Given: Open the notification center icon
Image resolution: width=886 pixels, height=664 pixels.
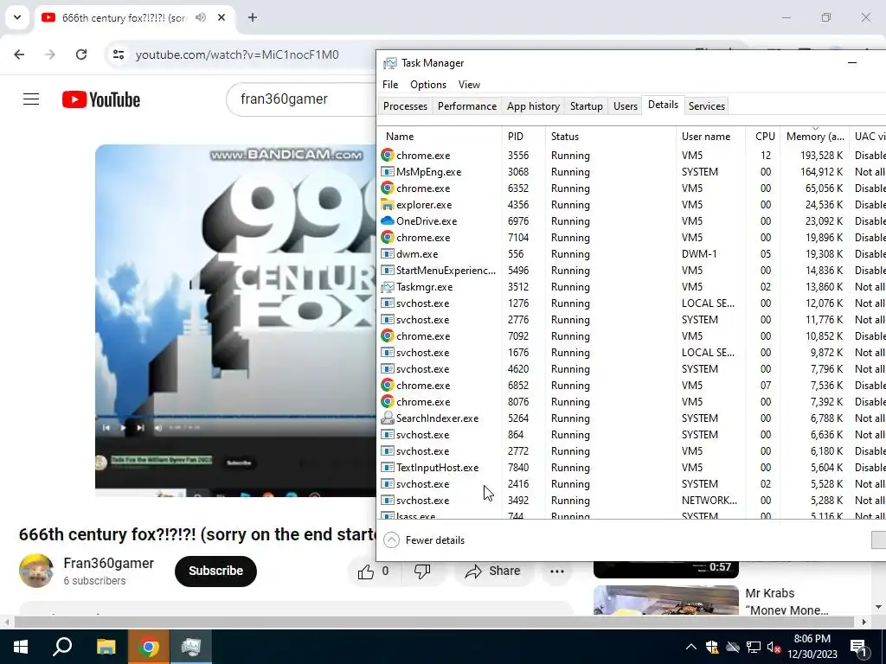Looking at the screenshot, I should tap(858, 647).
